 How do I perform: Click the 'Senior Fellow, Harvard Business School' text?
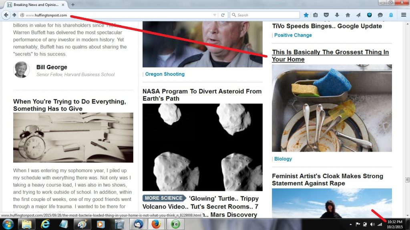[75, 75]
